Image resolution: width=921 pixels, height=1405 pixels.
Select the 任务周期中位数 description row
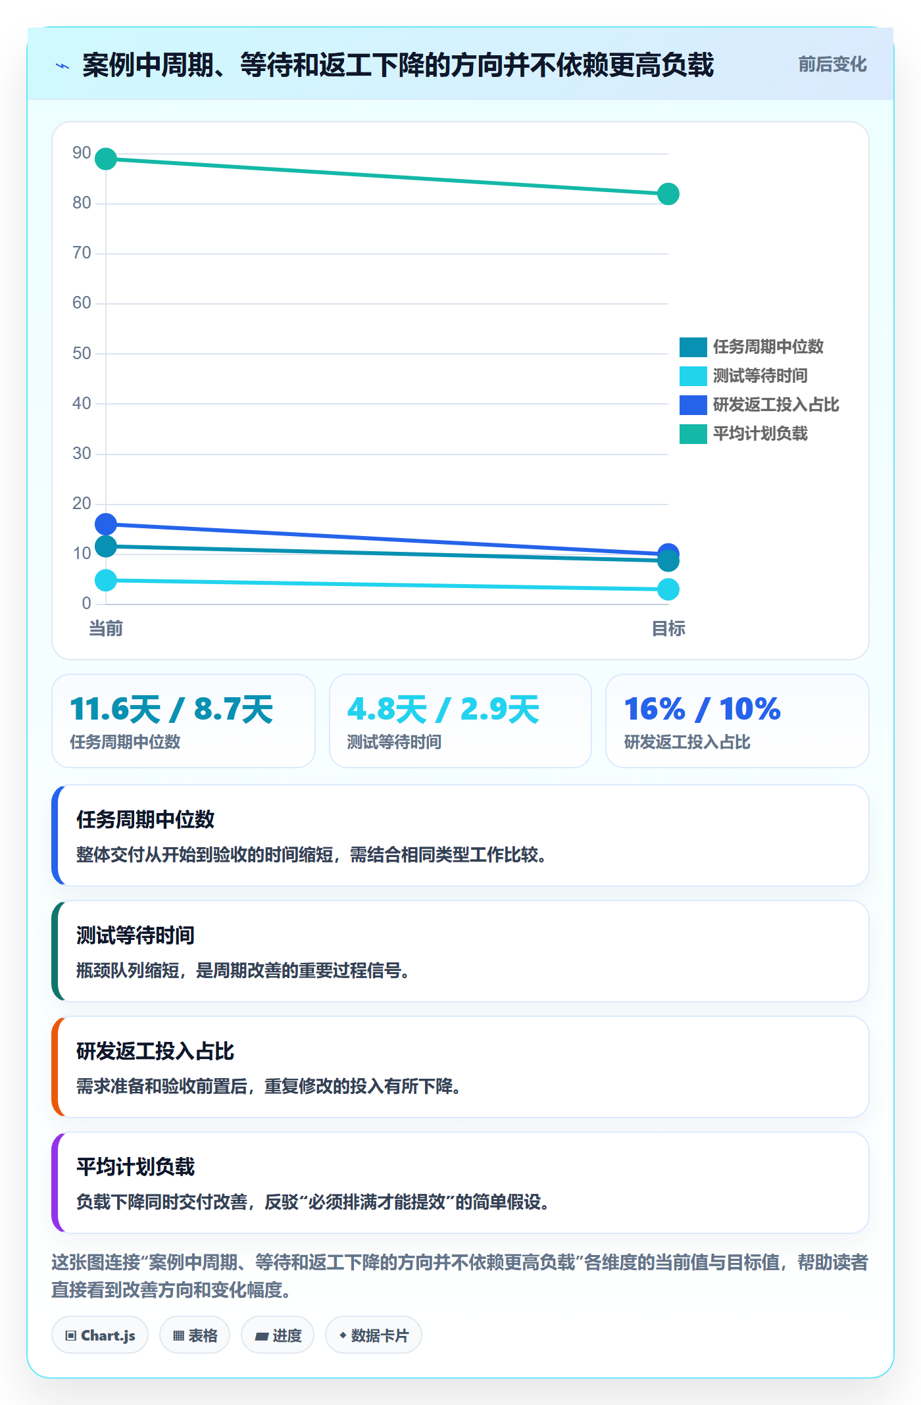(460, 835)
